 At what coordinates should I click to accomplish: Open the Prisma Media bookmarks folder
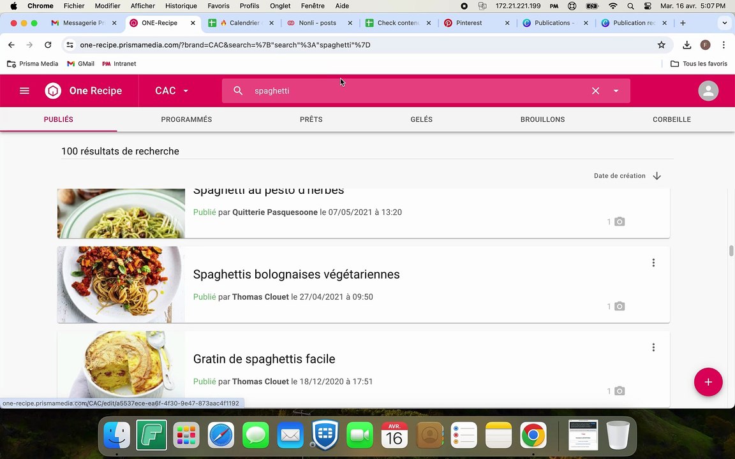click(x=33, y=64)
